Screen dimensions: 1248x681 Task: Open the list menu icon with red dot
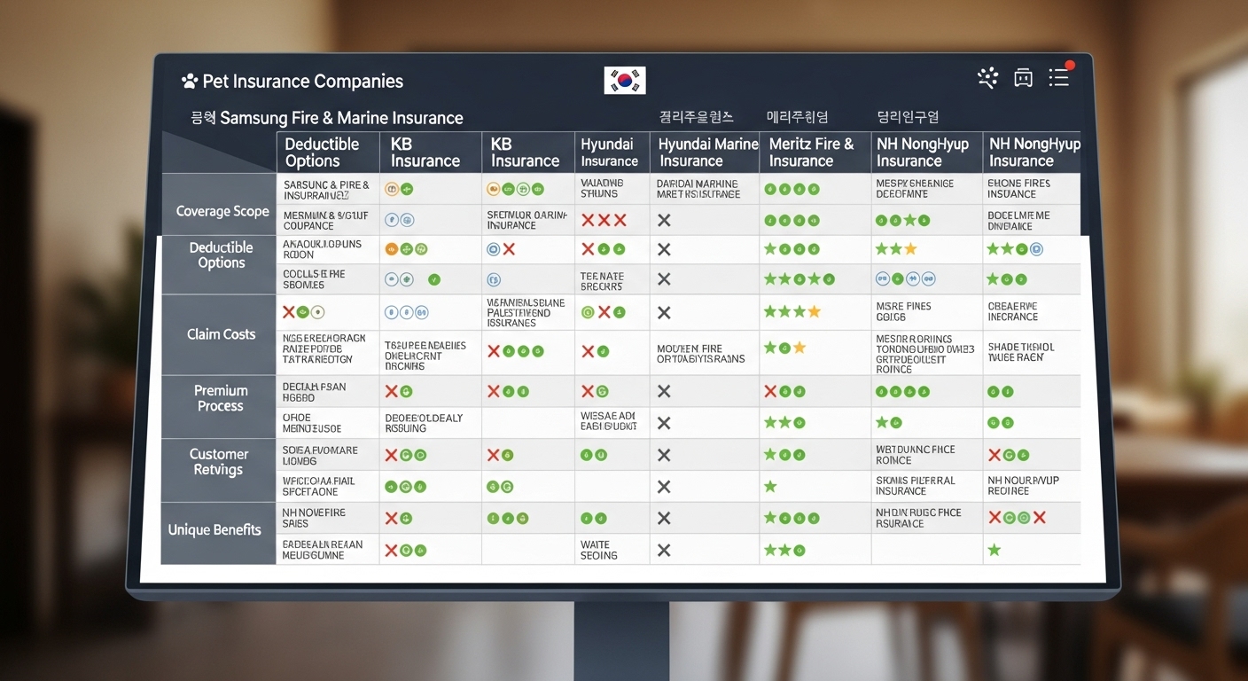pyautogui.click(x=1060, y=76)
